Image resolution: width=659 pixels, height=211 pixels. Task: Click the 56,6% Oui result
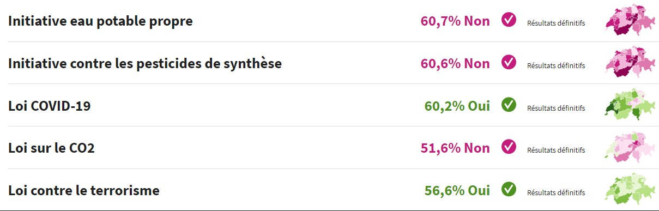pos(457,190)
